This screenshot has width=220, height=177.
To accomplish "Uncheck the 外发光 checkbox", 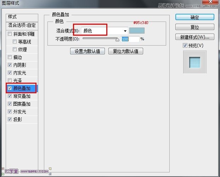I will (x=10, y=112).
